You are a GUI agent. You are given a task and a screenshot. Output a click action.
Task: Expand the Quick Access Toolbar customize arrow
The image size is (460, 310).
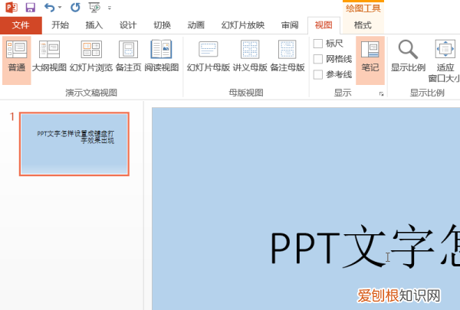110,8
